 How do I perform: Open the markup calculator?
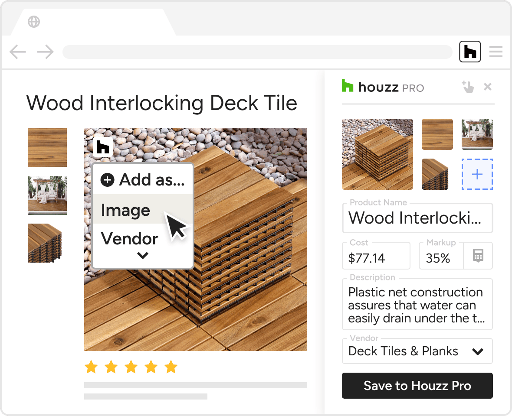[x=478, y=256]
